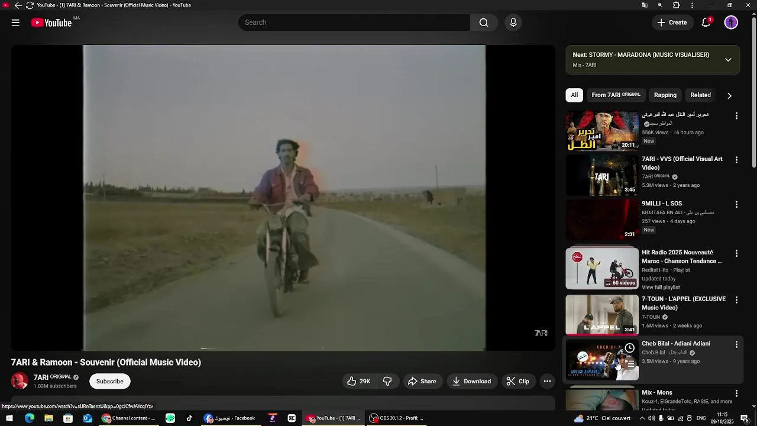Add Cheb Bilal video to Watch Later
Image resolution: width=757 pixels, height=426 pixels.
point(630,348)
